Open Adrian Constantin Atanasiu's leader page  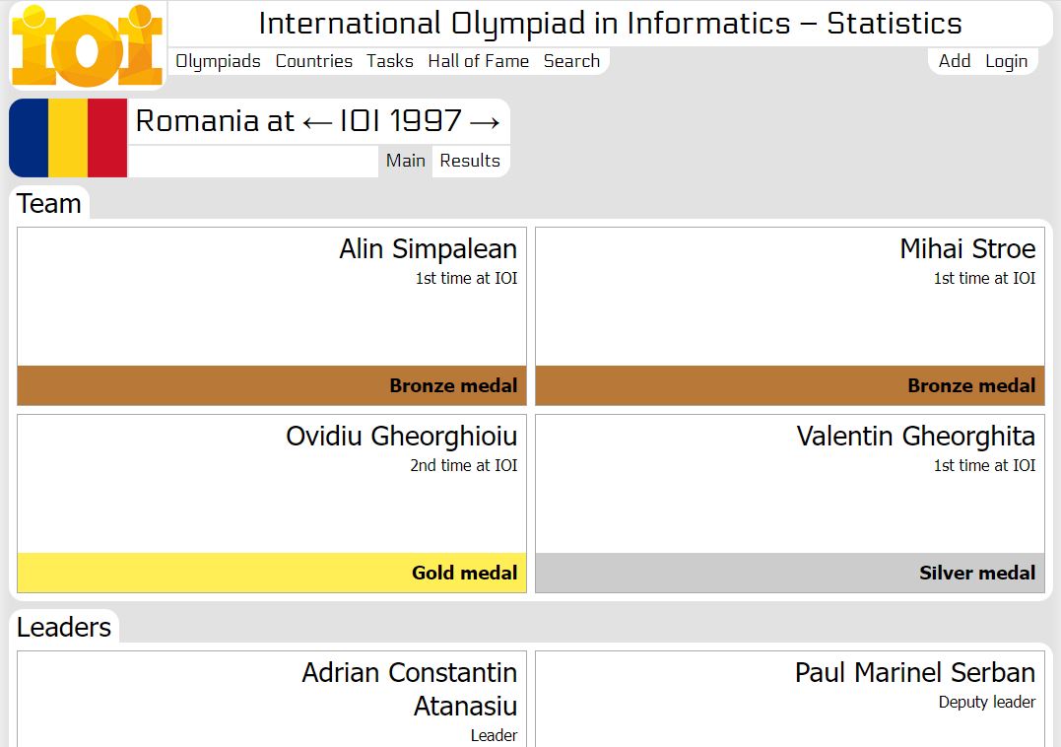[x=409, y=689]
